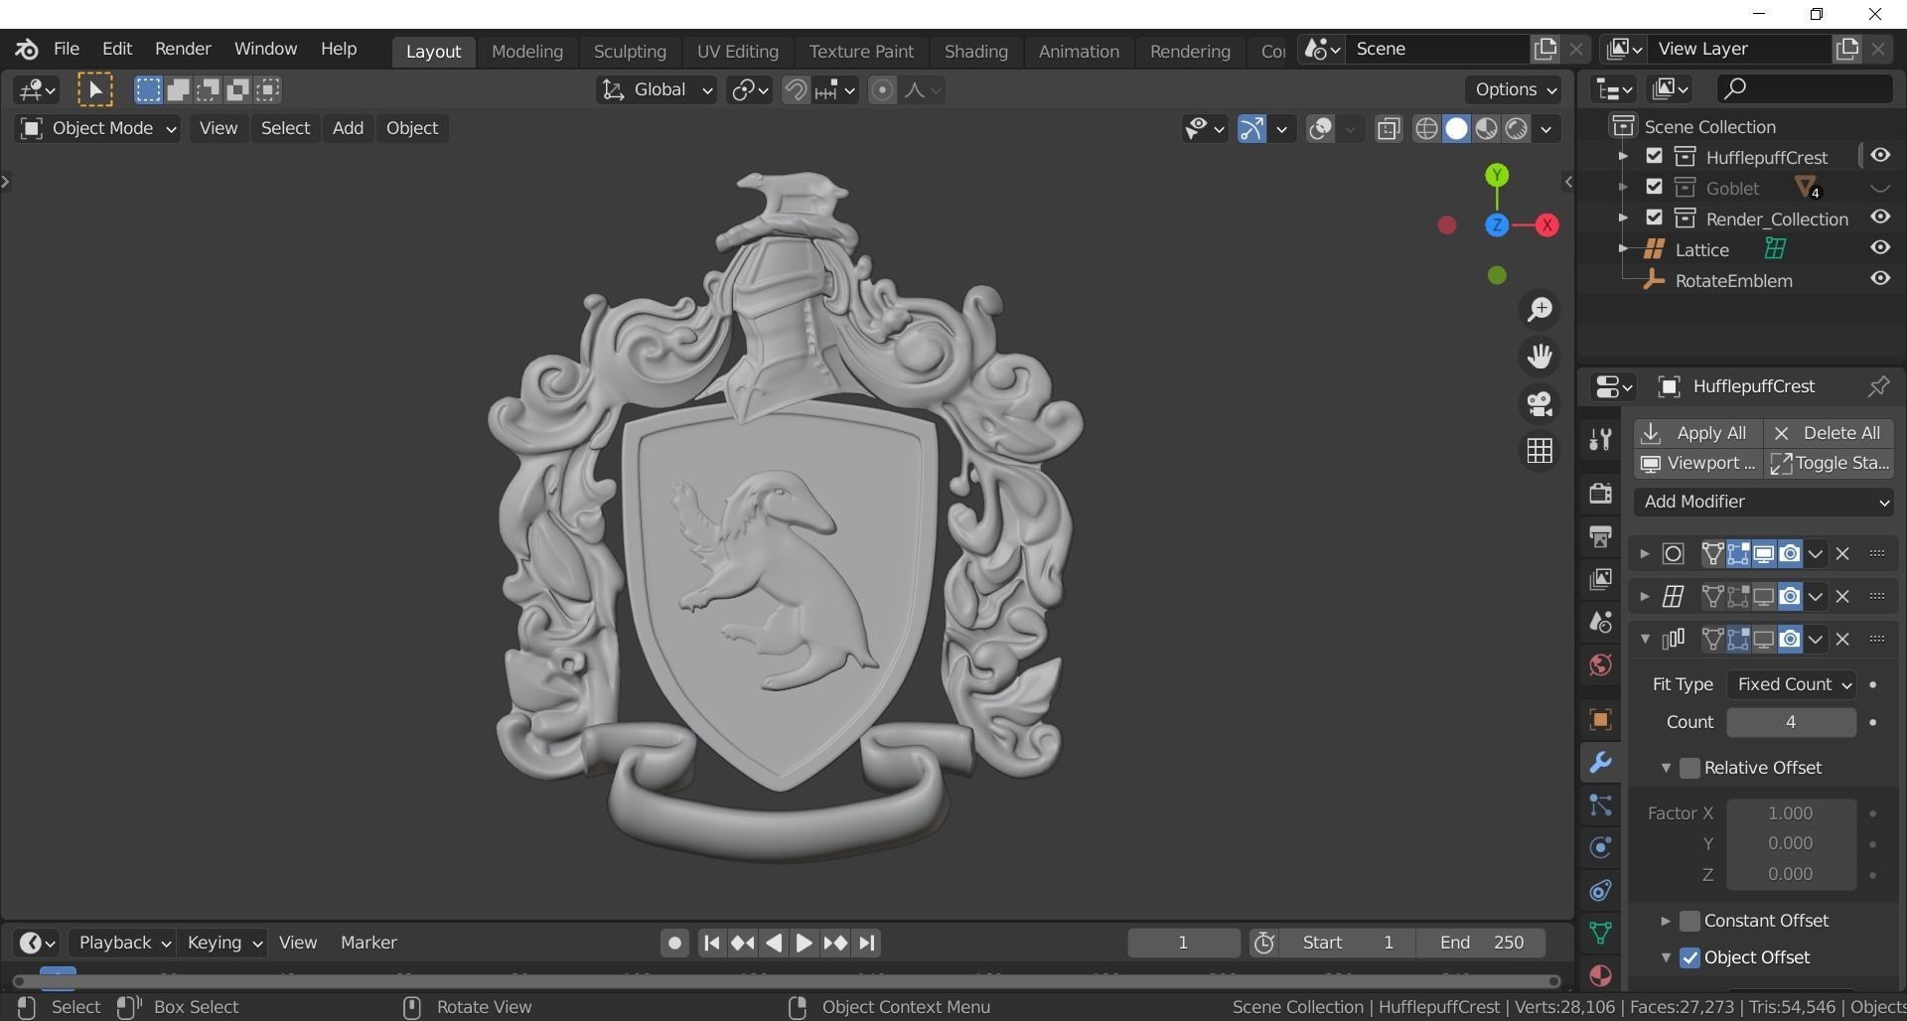Open the Object Data properties tab icon
Viewport: 1907px width, 1021px height.
[1600, 934]
